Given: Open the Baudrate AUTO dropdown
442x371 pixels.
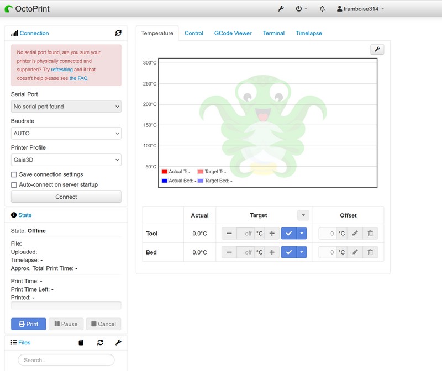Looking at the screenshot, I should coord(66,133).
